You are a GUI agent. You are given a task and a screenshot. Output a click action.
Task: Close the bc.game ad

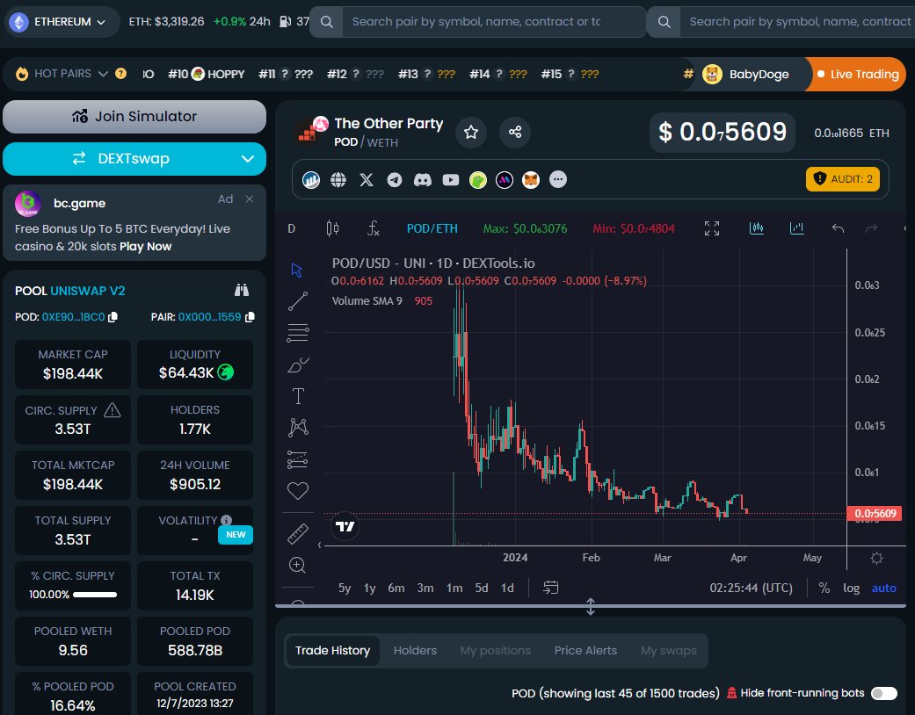250,199
